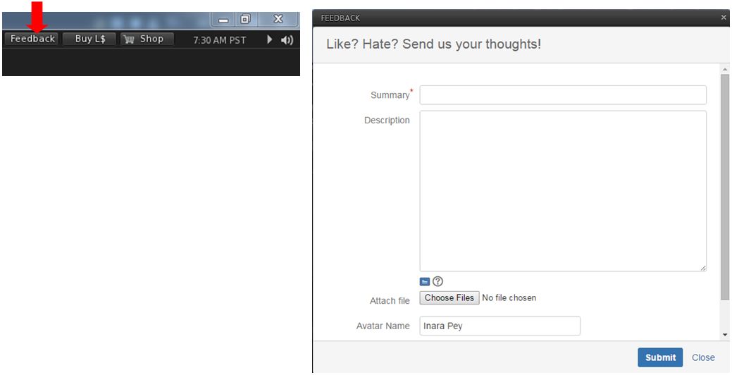The width and height of the screenshot is (732, 375).
Task: Open formatting help question mark icon
Action: (438, 281)
